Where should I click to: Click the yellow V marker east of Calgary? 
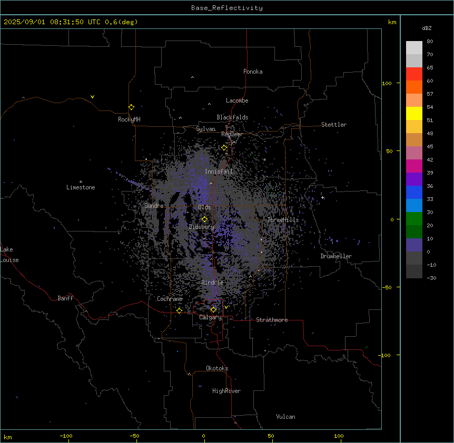point(226,307)
